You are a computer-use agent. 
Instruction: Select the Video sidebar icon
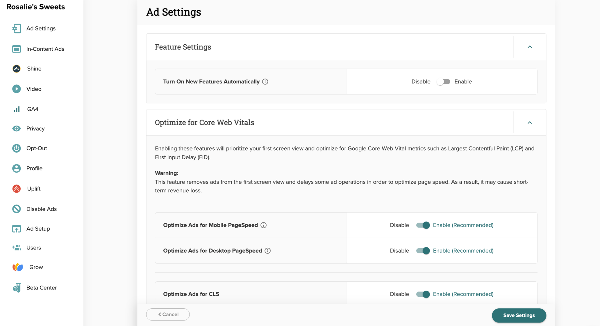point(16,89)
